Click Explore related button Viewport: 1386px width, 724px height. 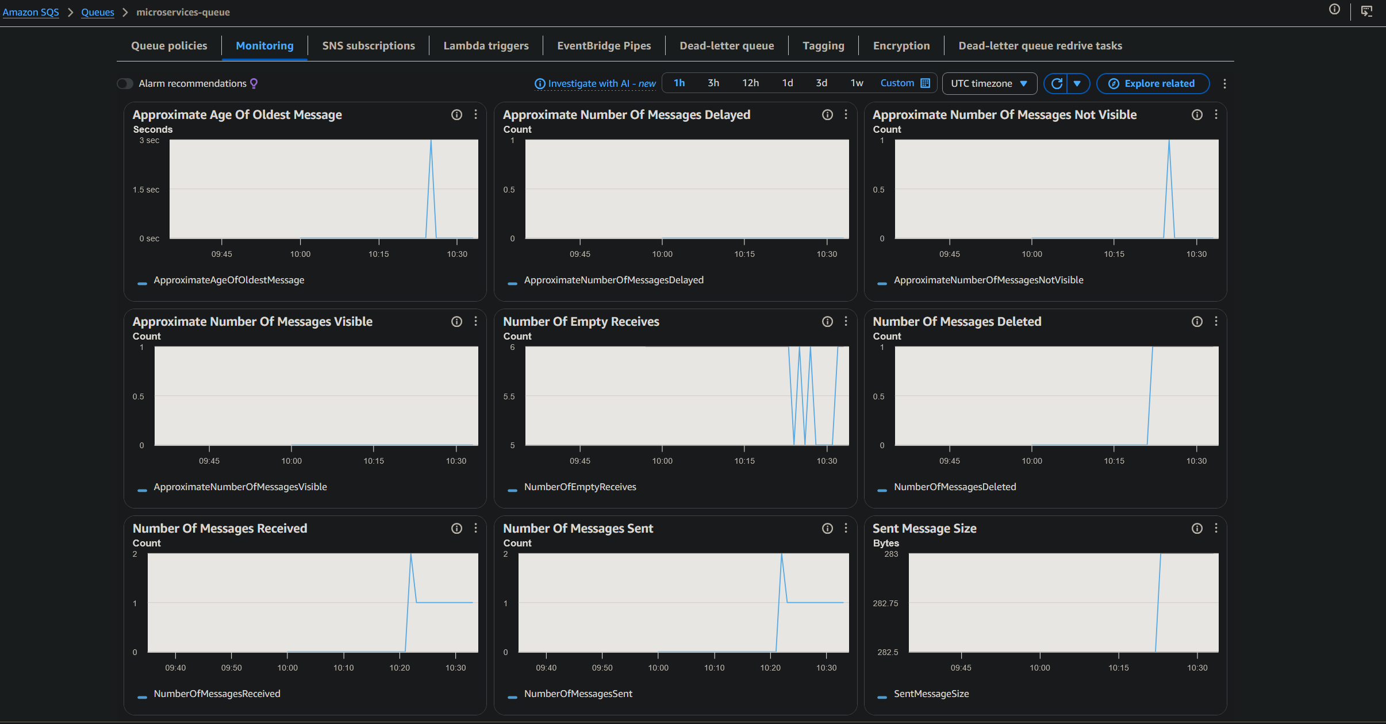coord(1153,84)
